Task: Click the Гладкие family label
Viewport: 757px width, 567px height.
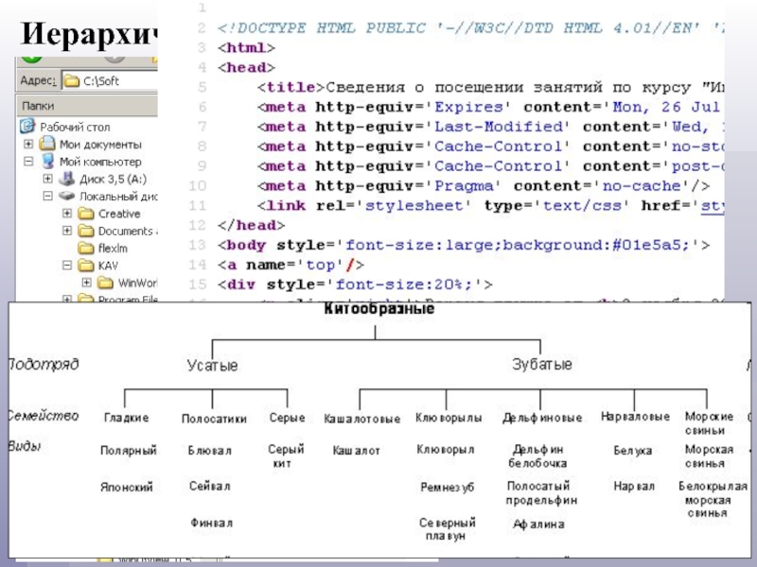Action: pyautogui.click(x=126, y=418)
